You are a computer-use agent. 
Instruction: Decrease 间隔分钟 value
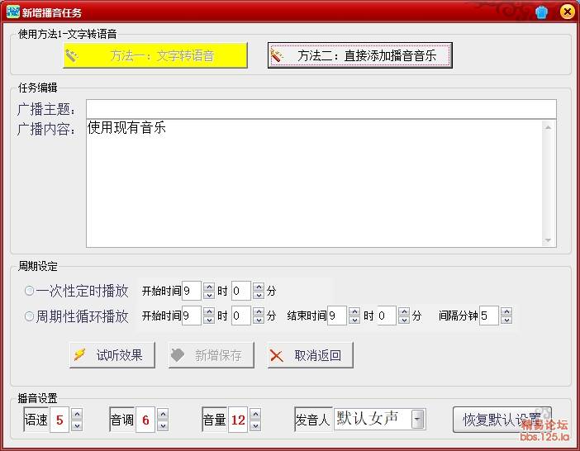tap(506, 320)
